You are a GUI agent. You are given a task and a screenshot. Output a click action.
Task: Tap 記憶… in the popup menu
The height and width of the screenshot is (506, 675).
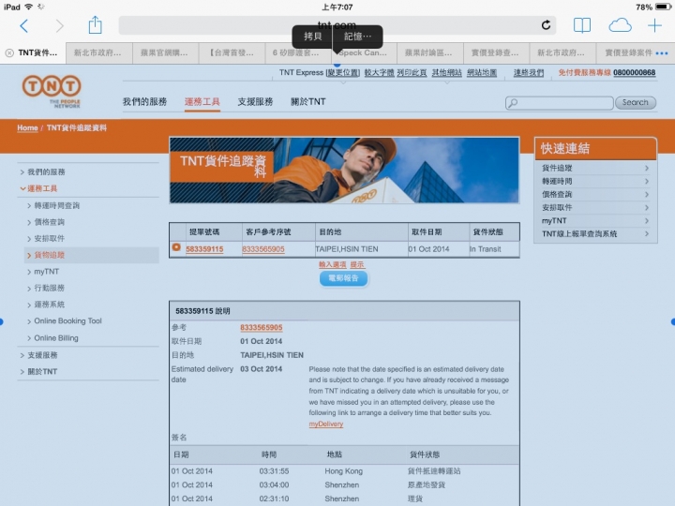click(358, 37)
